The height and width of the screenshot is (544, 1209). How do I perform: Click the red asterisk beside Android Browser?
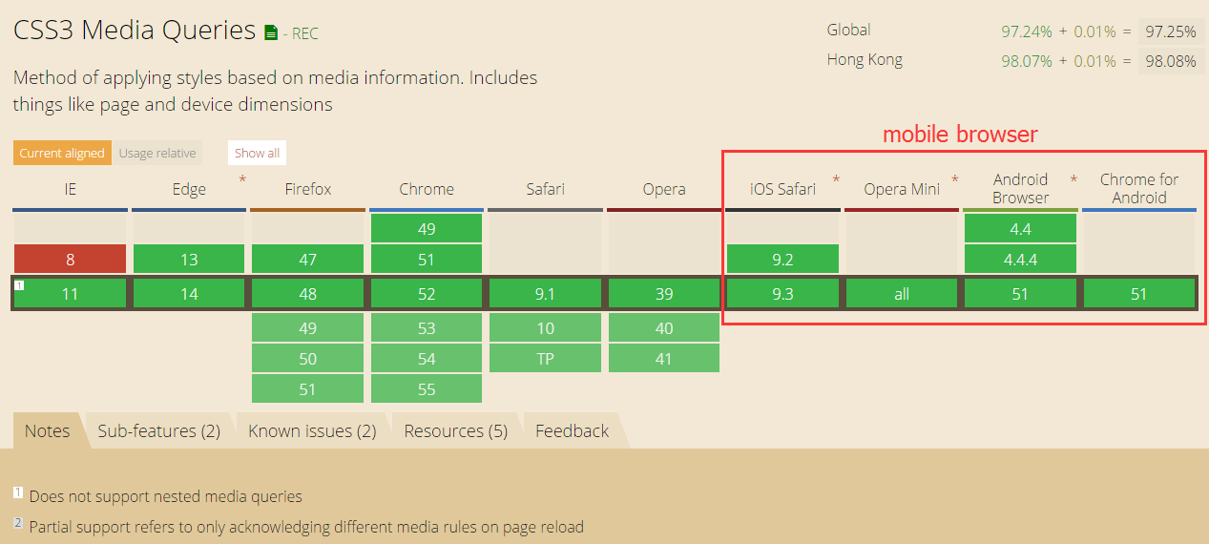coord(1074,179)
